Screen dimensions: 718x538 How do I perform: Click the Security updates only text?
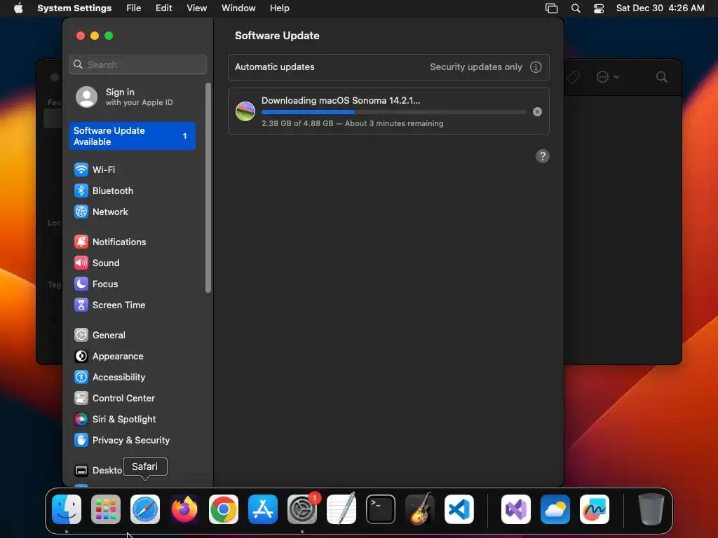click(x=476, y=67)
